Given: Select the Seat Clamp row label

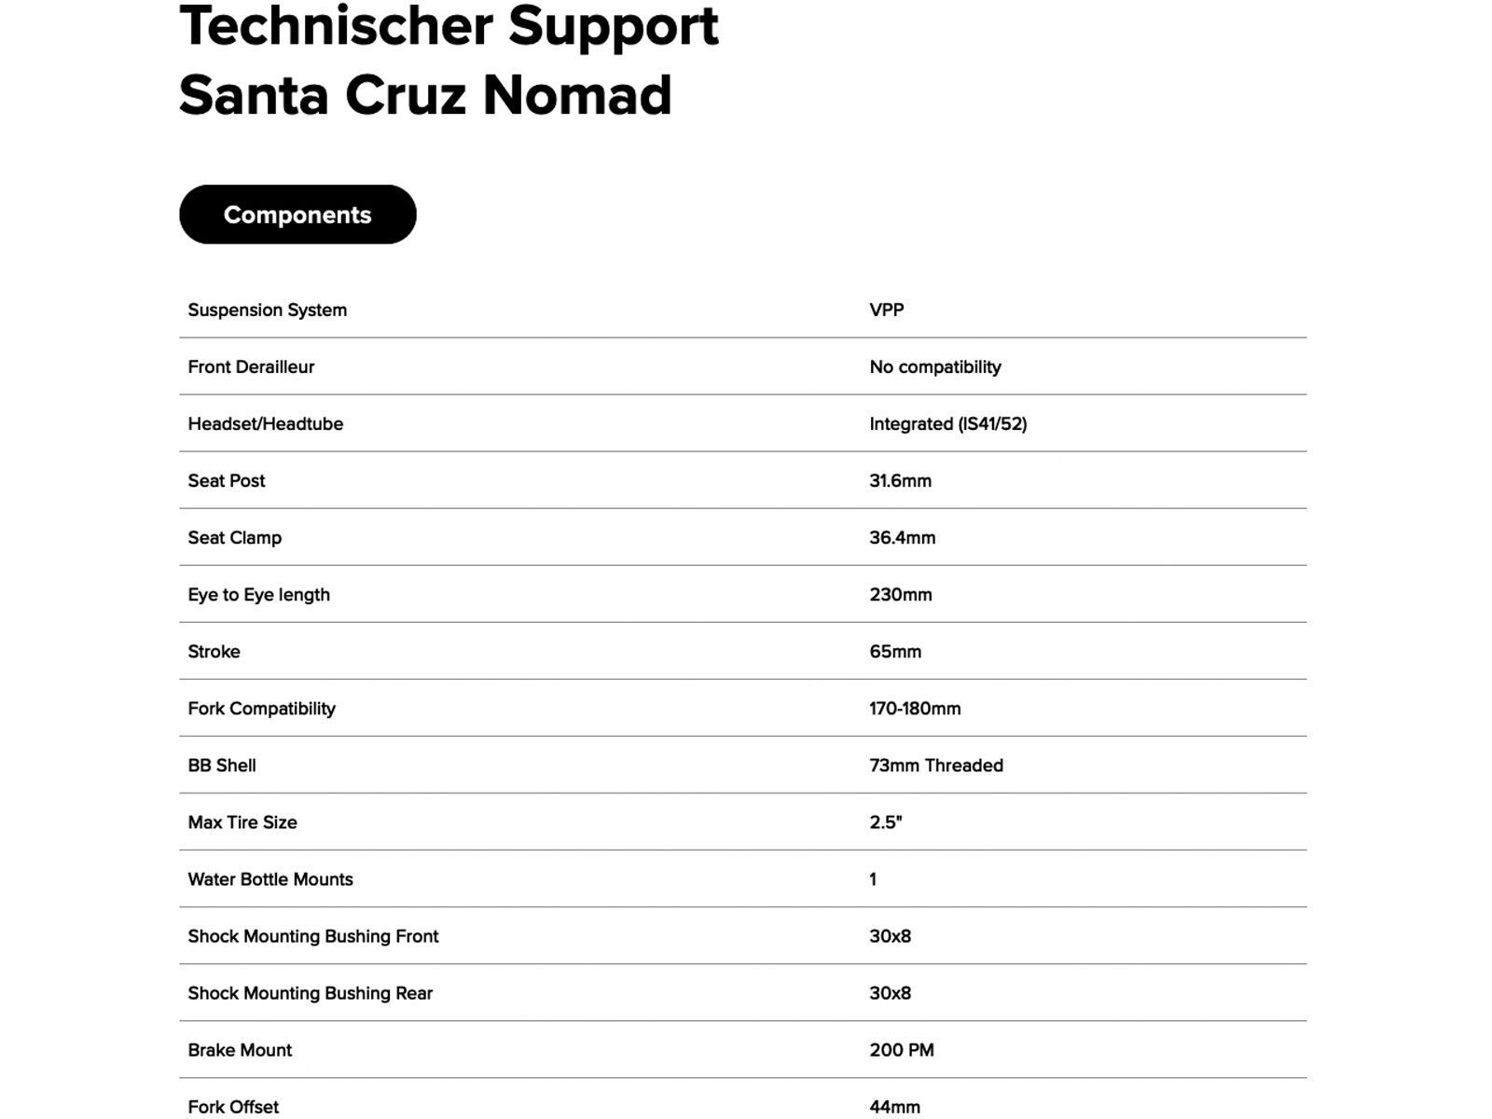Looking at the screenshot, I should tap(235, 537).
